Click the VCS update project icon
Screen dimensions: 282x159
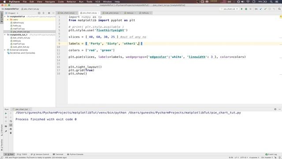260,9
